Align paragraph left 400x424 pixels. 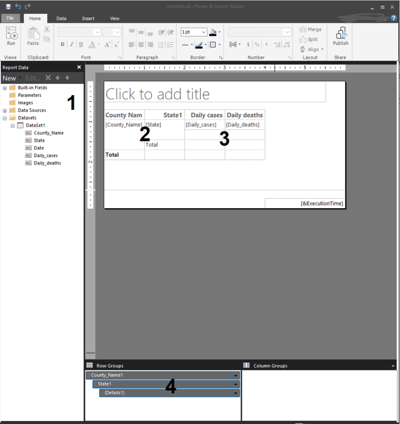pyautogui.click(x=132, y=45)
